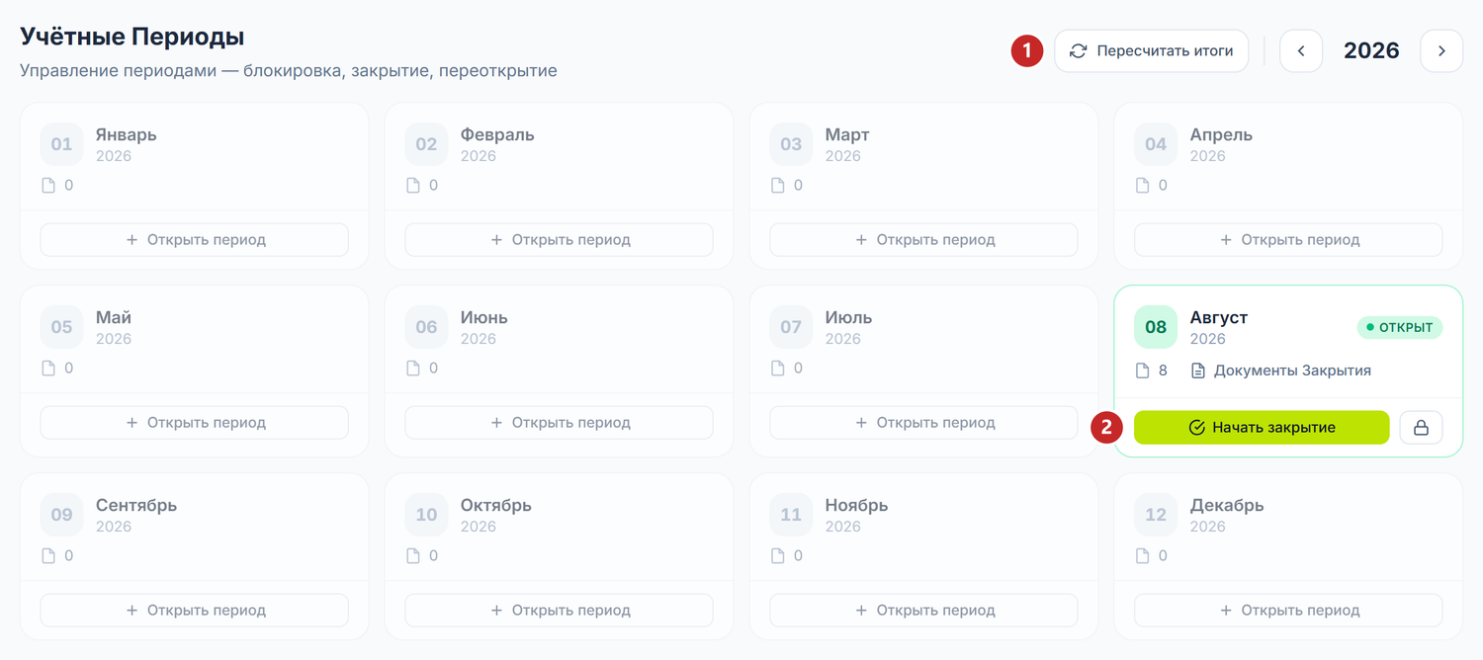
Task: Click the Учётные Периоды page heading
Action: tap(132, 38)
